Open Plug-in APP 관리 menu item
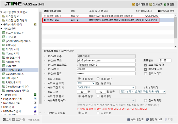Image resolution: width=178 pixels, height=124 pixels. [13, 99]
